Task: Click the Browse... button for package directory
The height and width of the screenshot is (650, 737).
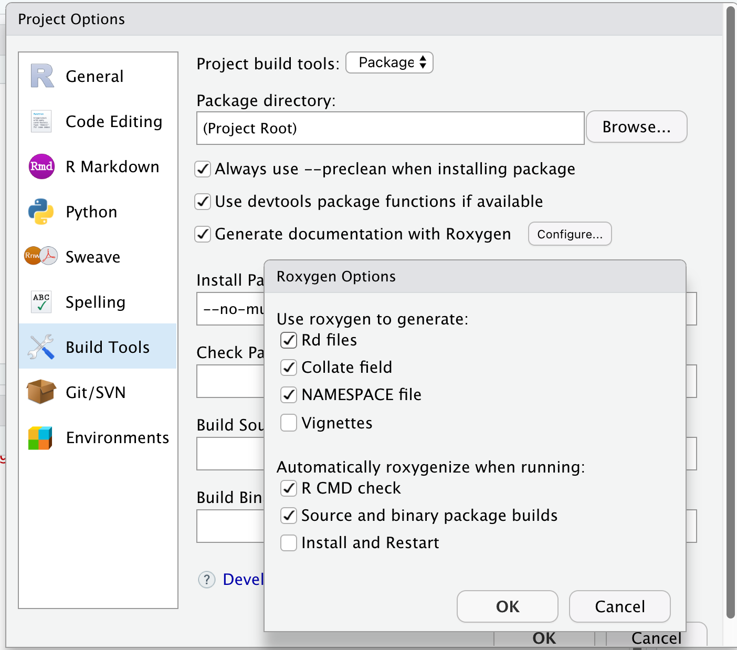Action: point(636,127)
